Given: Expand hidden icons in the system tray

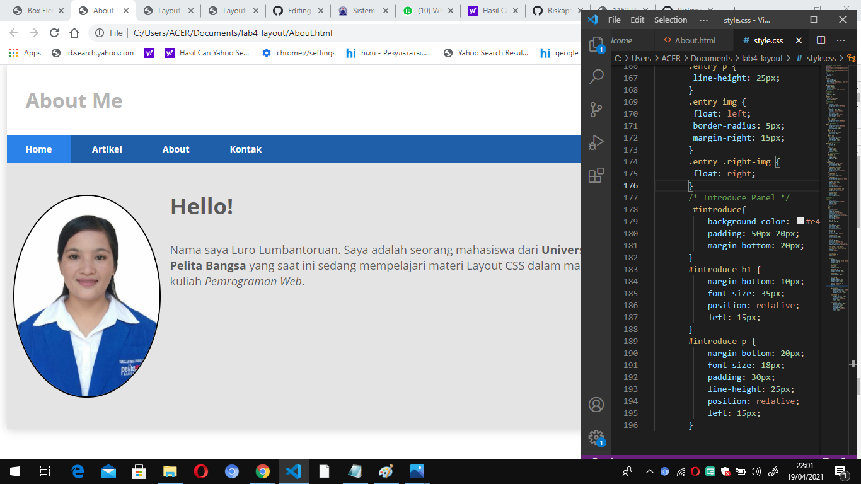Looking at the screenshot, I should click(649, 471).
